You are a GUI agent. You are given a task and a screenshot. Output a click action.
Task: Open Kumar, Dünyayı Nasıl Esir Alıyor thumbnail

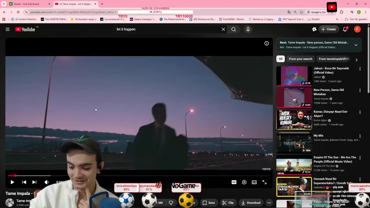click(294, 120)
